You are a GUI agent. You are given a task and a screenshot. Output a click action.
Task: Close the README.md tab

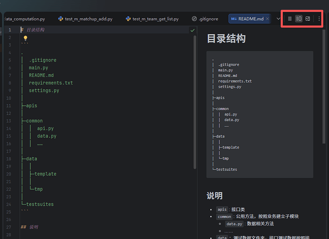point(267,19)
